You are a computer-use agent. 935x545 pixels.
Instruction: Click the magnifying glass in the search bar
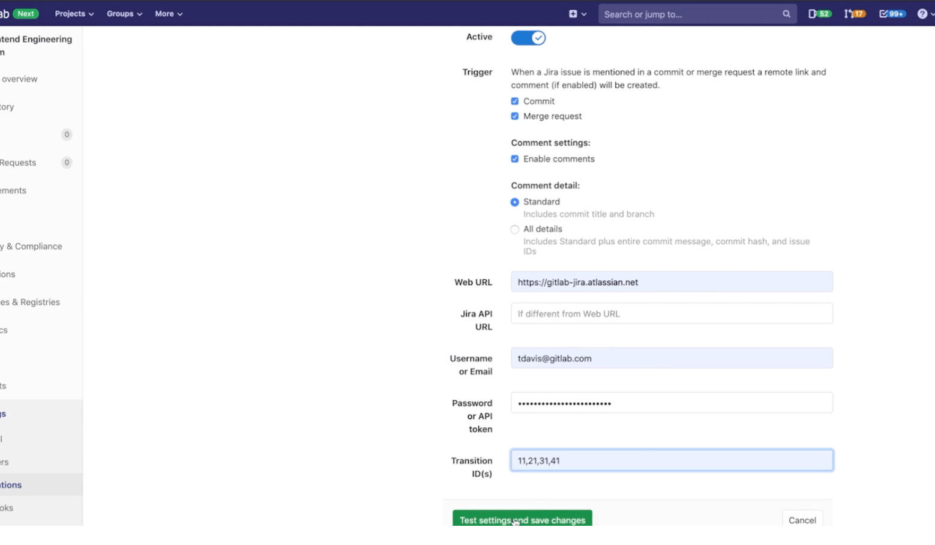pos(786,13)
